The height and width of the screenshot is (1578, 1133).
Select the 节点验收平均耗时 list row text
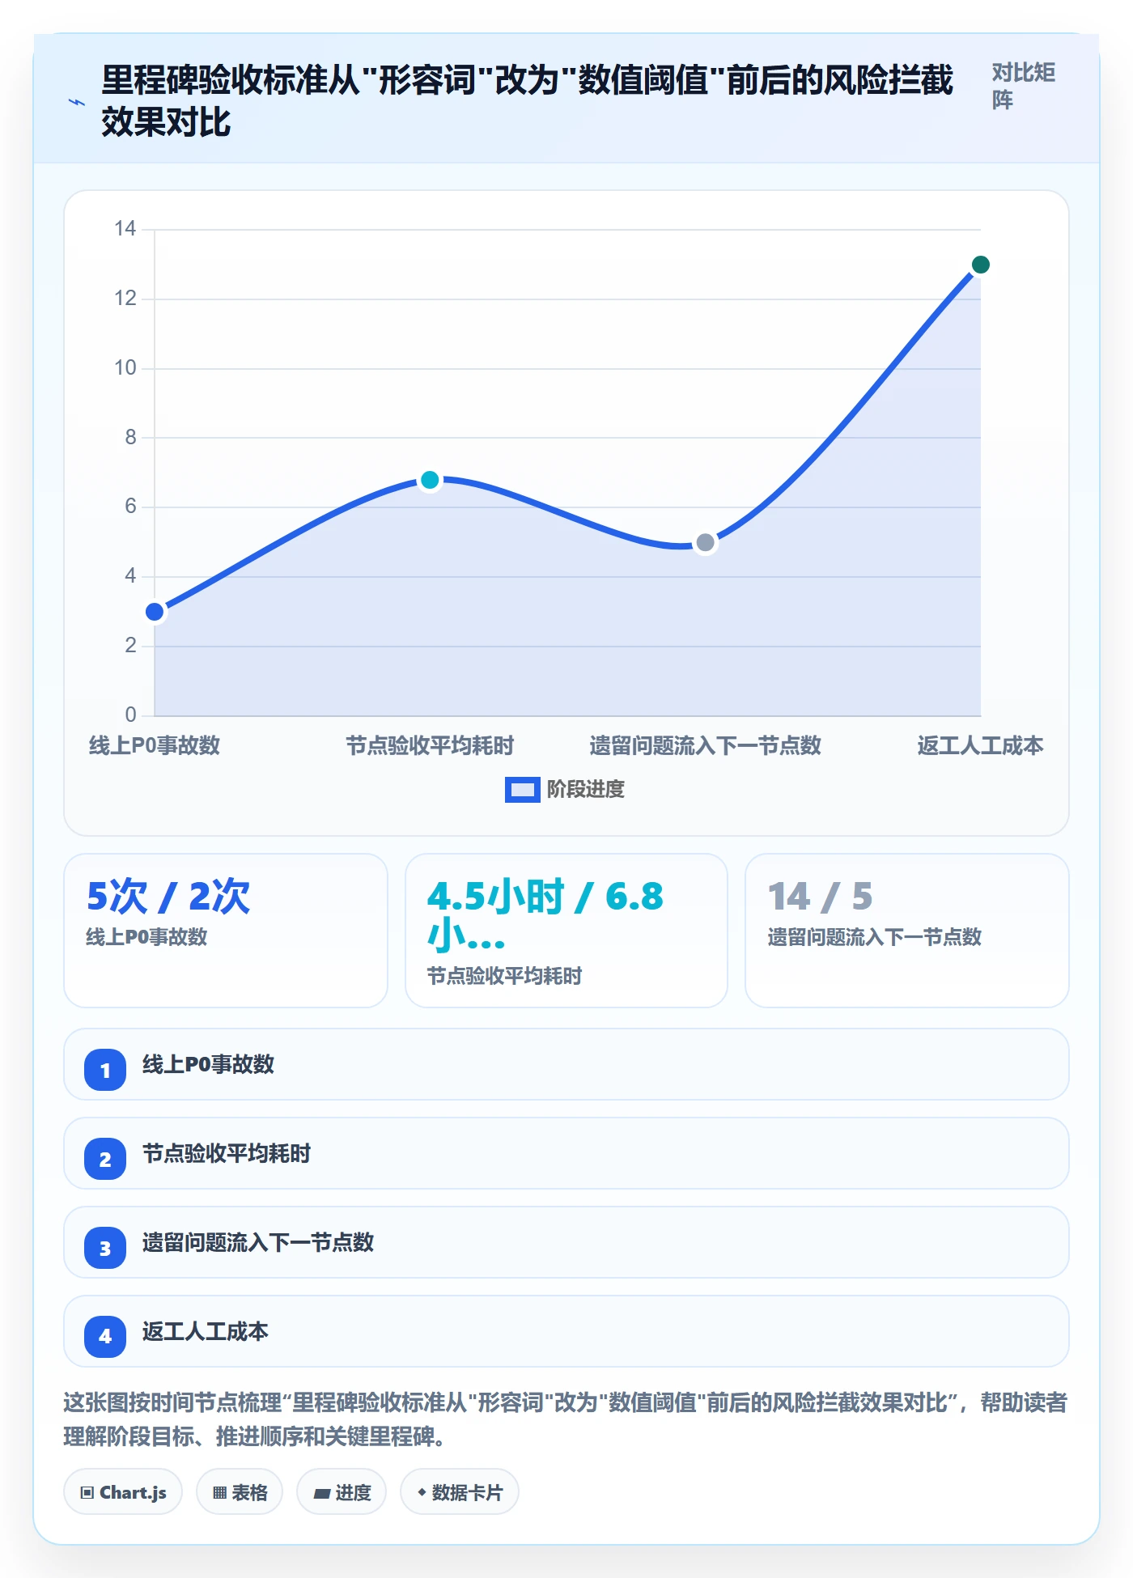[227, 1153]
